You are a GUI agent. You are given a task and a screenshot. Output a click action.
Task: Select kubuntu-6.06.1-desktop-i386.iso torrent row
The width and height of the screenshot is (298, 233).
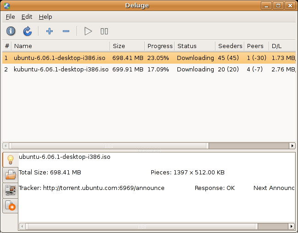[x=149, y=70]
